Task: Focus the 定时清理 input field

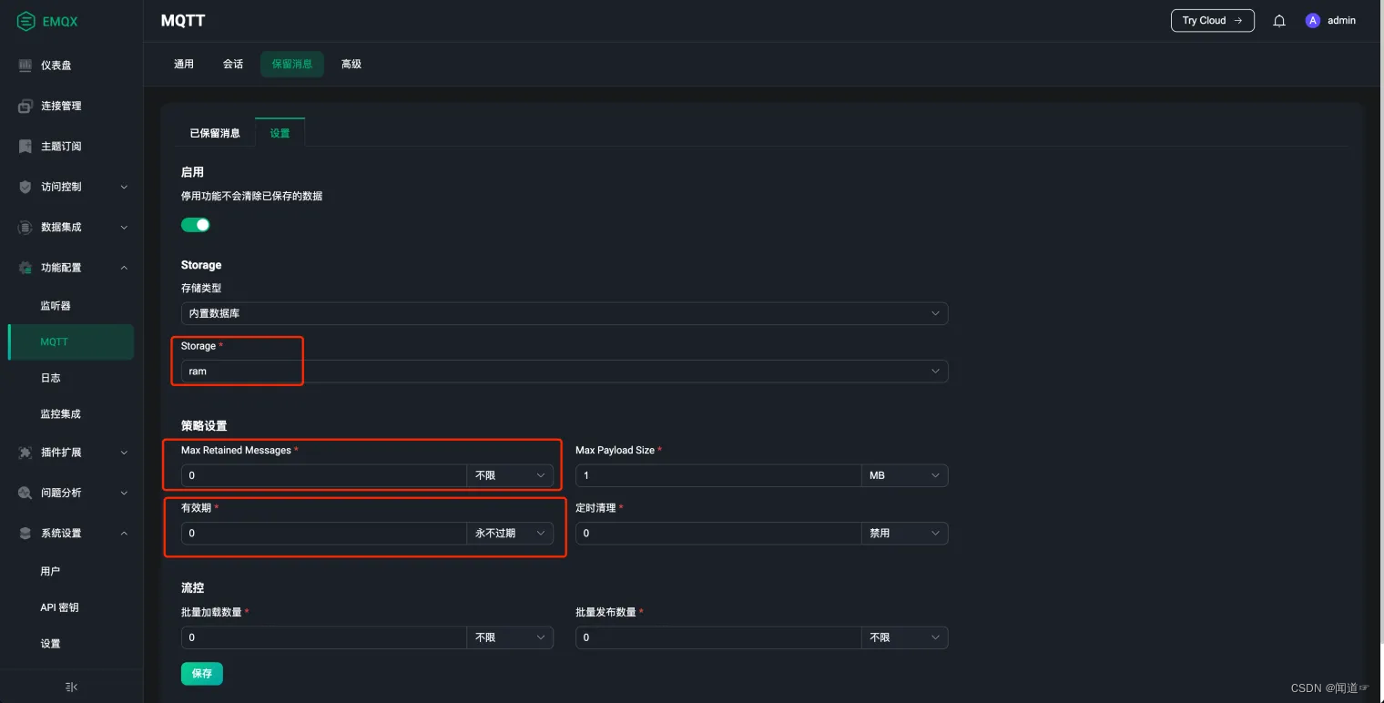Action: coord(718,534)
